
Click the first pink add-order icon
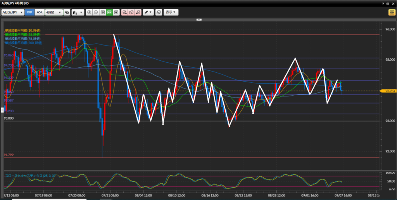click(x=124, y=12)
